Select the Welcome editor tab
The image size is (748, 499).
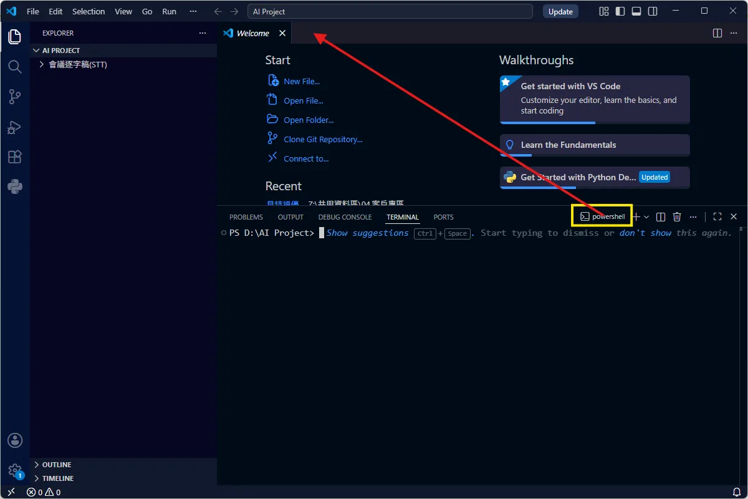coord(254,33)
